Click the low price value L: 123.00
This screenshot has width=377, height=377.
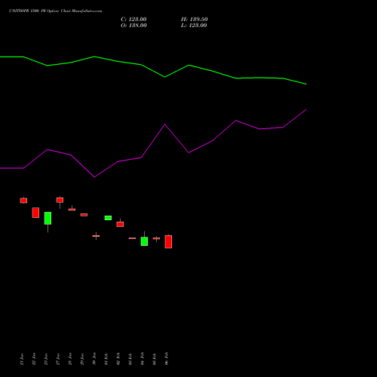[194, 26]
